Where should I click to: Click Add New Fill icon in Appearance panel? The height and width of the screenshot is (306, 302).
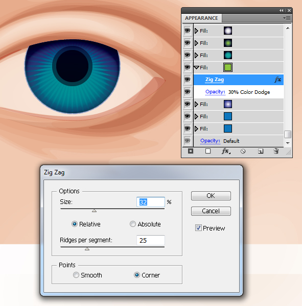208,151
